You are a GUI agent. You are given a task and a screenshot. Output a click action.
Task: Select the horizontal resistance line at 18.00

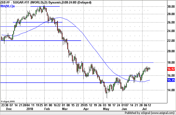[x=77, y=62]
